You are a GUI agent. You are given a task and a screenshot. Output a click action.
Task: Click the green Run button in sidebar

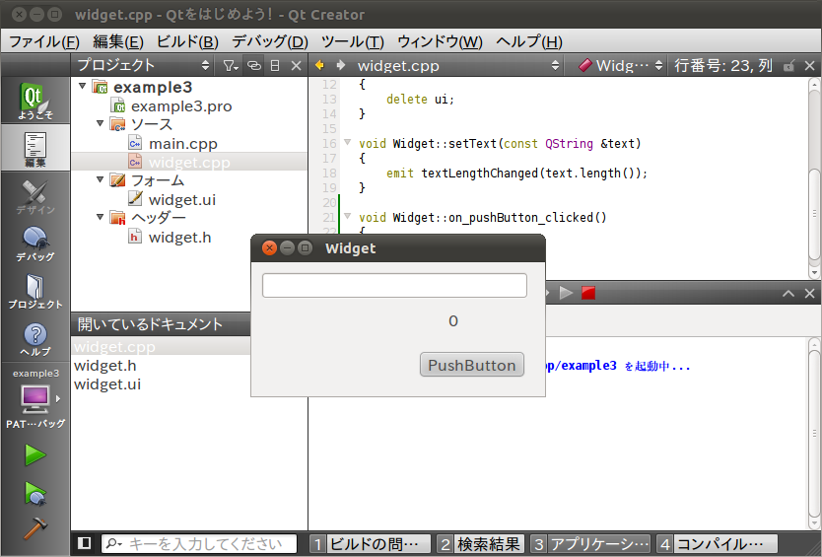point(34,454)
